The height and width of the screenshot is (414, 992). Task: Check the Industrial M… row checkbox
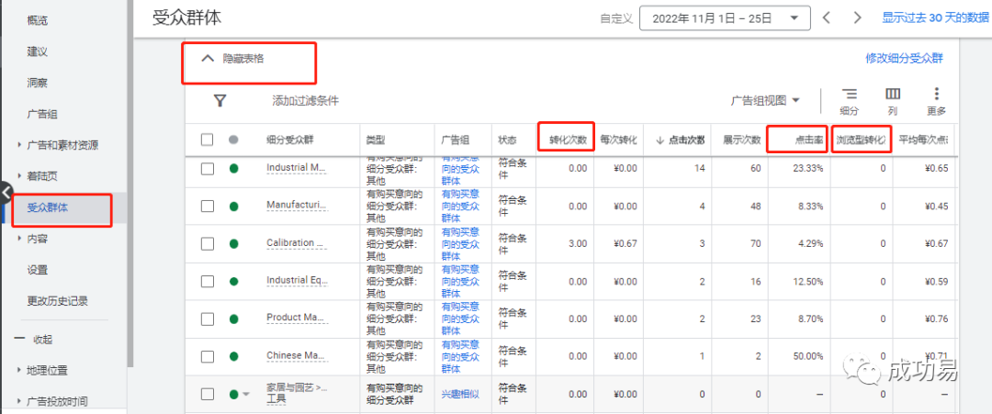[x=208, y=168]
